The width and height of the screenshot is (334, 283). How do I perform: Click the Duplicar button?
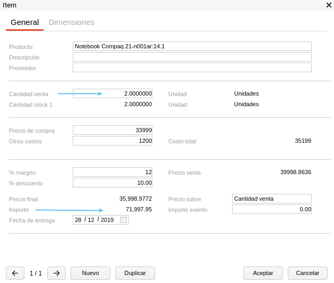[x=135, y=273]
